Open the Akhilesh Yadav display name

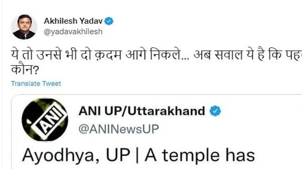point(73,21)
